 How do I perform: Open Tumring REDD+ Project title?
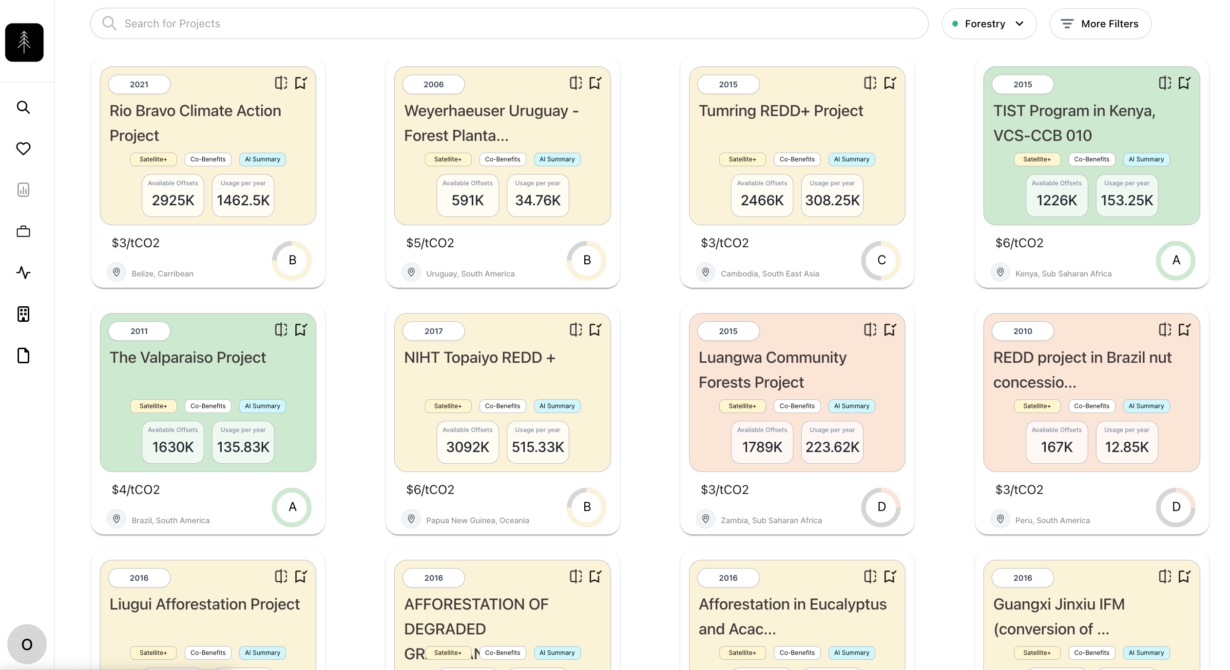tap(781, 111)
